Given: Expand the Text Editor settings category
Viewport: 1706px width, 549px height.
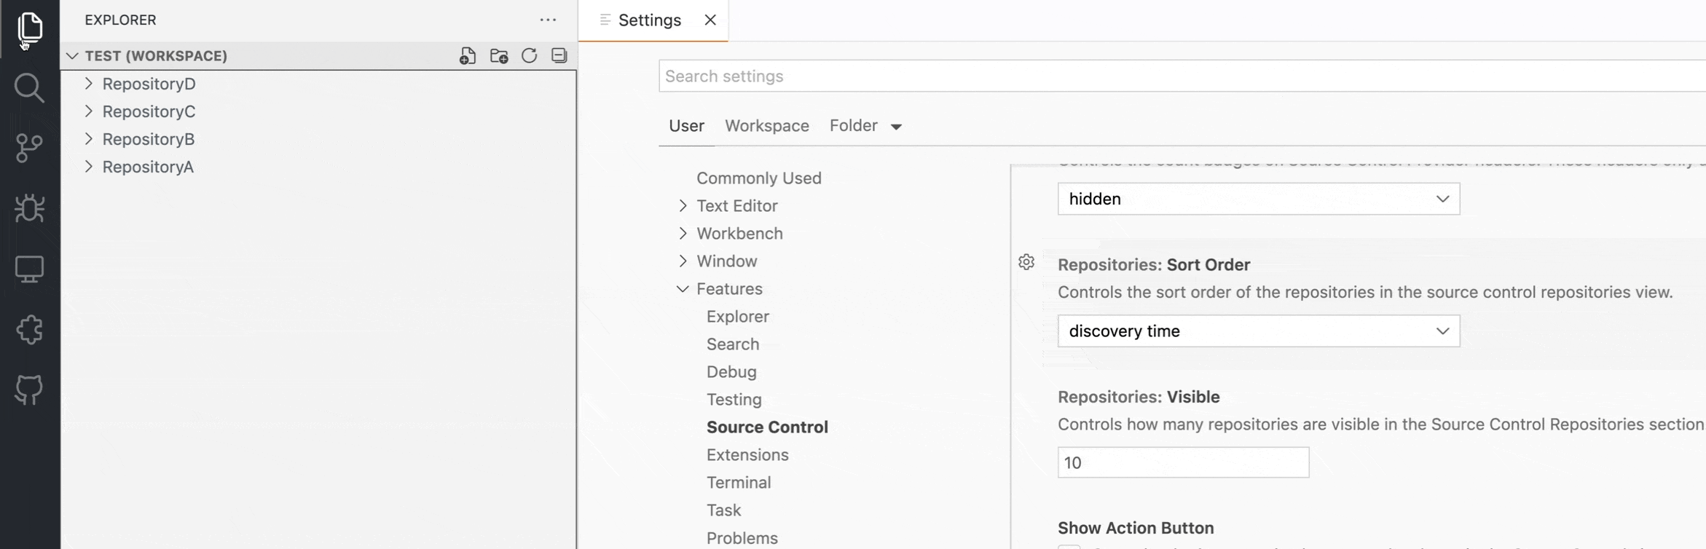Looking at the screenshot, I should point(737,206).
